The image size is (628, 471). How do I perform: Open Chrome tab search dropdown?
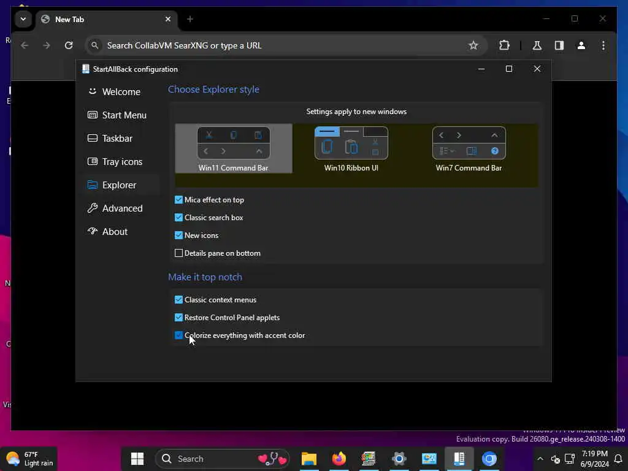(x=23, y=19)
